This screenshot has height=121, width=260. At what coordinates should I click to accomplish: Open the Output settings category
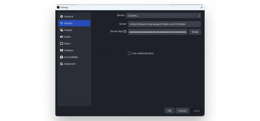[74, 30]
